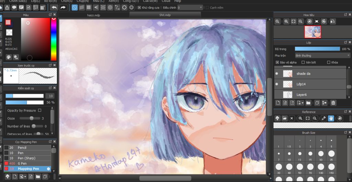Click the Redo arrow in the toolbar
352x182 pixels.
pos(63,8)
